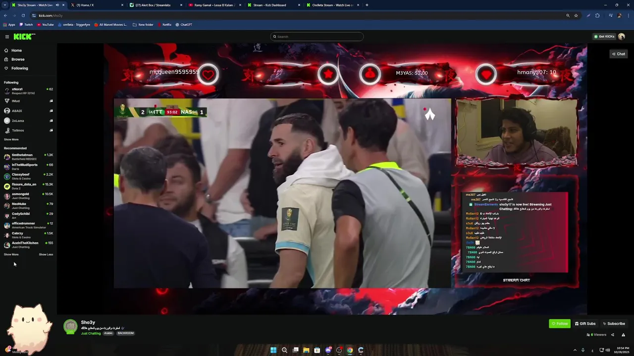Screen dimensions: 634x356
Task: Subscribe to the Sho3y channel
Action: (x=614, y=323)
